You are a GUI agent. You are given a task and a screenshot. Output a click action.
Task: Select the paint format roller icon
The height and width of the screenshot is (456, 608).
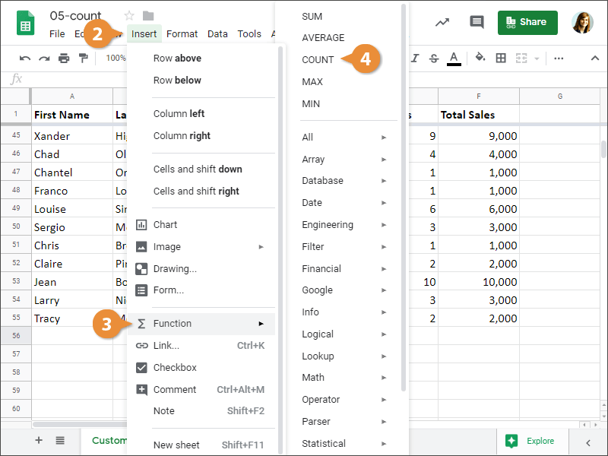(83, 59)
